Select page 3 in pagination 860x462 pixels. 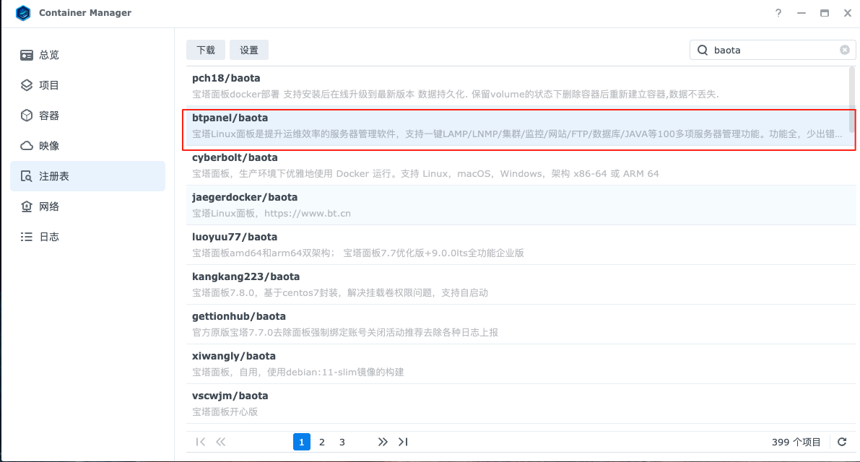point(342,442)
